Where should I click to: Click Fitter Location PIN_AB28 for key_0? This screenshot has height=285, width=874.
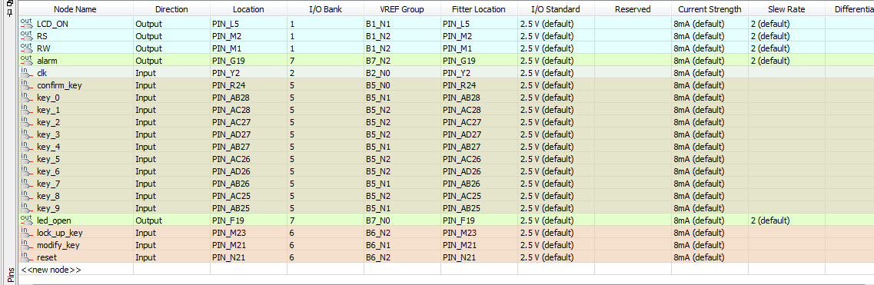[480, 98]
